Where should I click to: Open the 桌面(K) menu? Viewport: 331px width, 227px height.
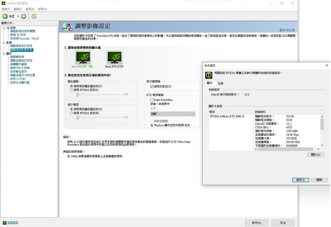tap(30, 9)
